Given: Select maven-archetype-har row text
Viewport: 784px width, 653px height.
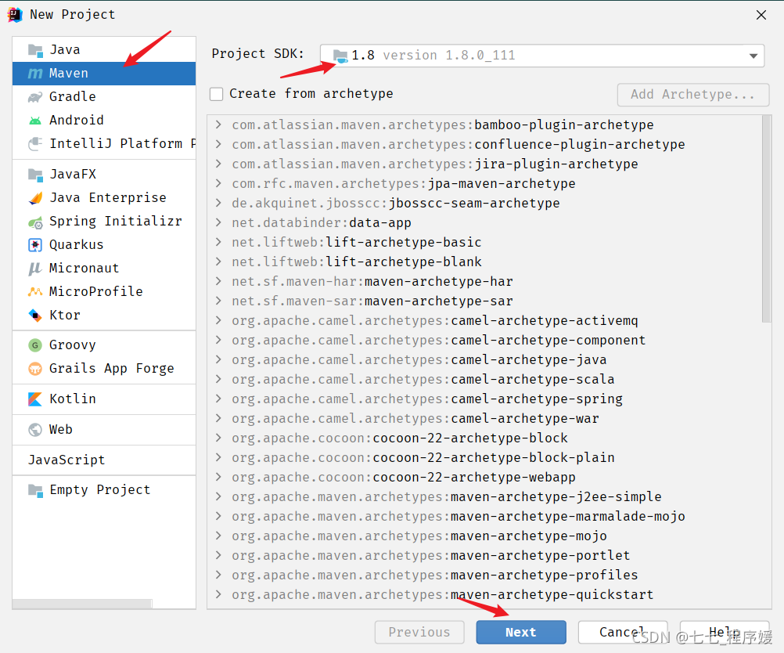Looking at the screenshot, I should [x=372, y=281].
